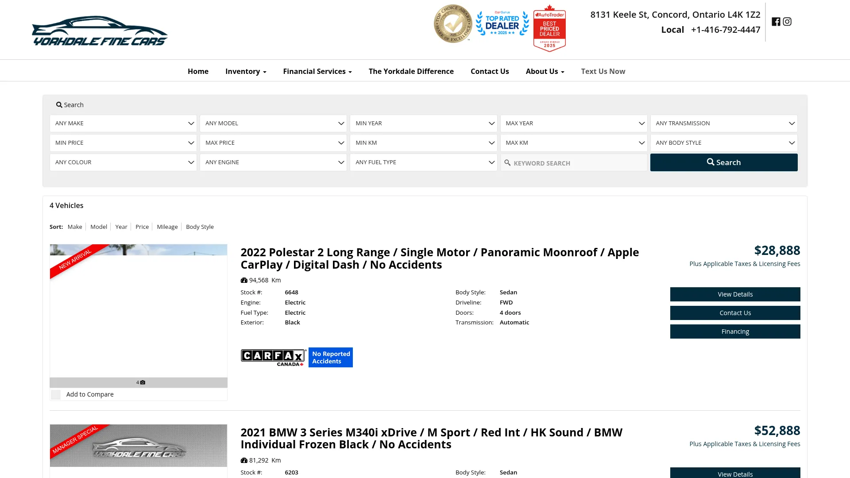
Task: Open the Any Fuel Type dropdown
Action: [424, 162]
